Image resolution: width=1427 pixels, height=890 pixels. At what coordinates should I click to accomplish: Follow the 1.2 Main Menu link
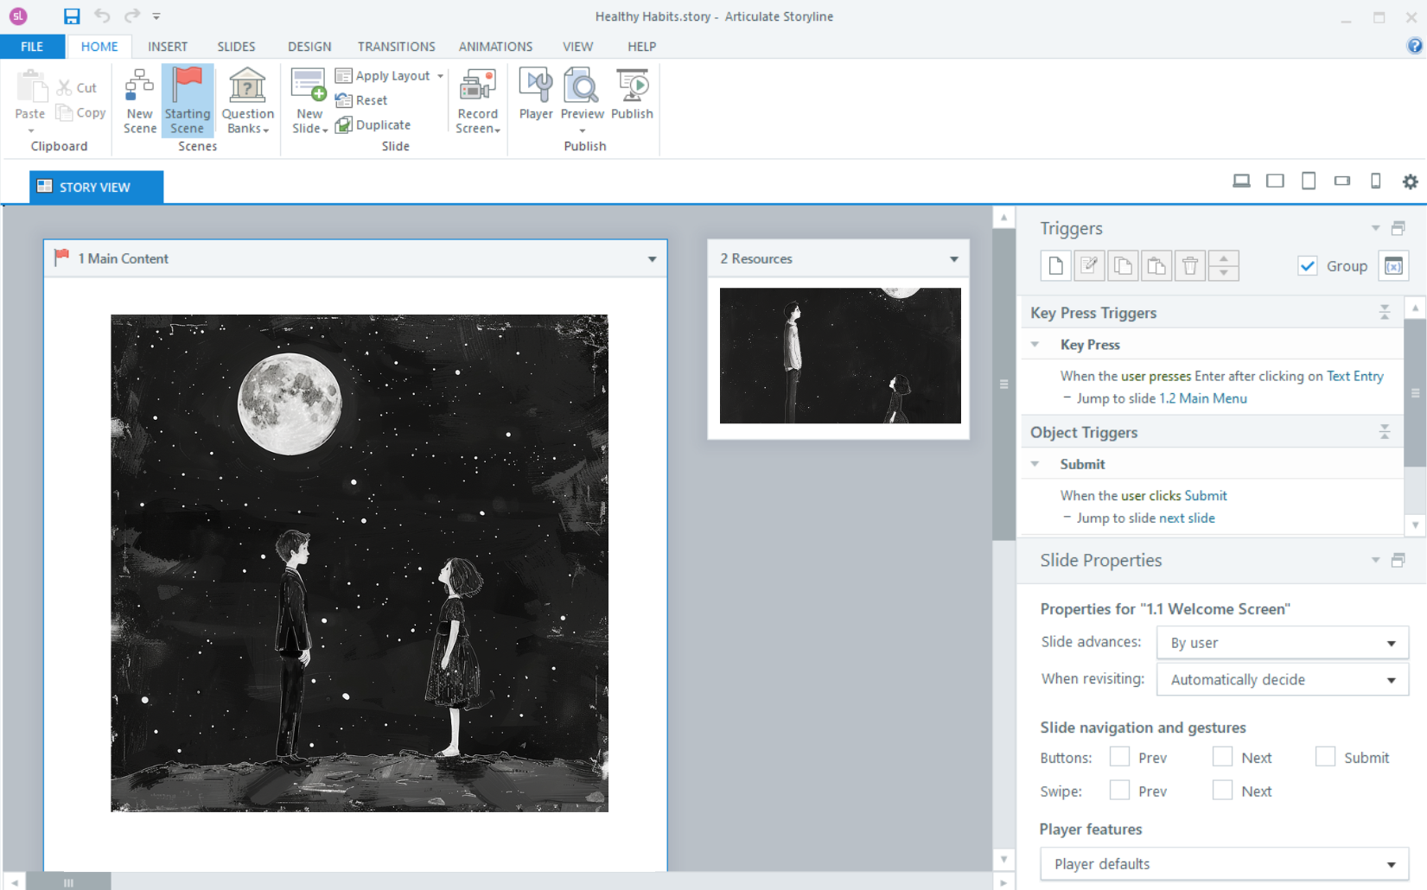pyautogui.click(x=1203, y=398)
